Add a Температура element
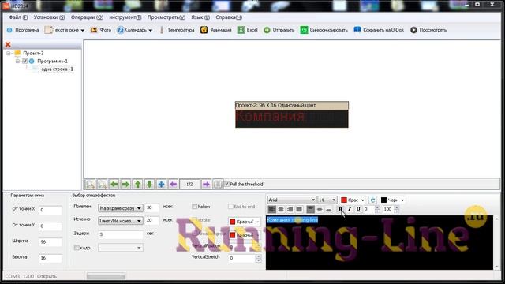 [x=177, y=30]
